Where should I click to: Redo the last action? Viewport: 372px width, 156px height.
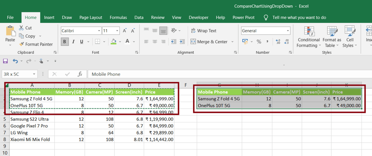pyautogui.click(x=29, y=61)
